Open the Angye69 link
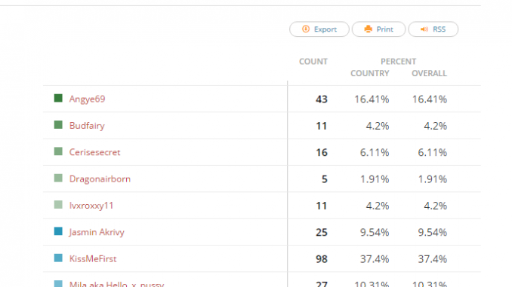Screen dimensions: 512x287 tap(87, 99)
